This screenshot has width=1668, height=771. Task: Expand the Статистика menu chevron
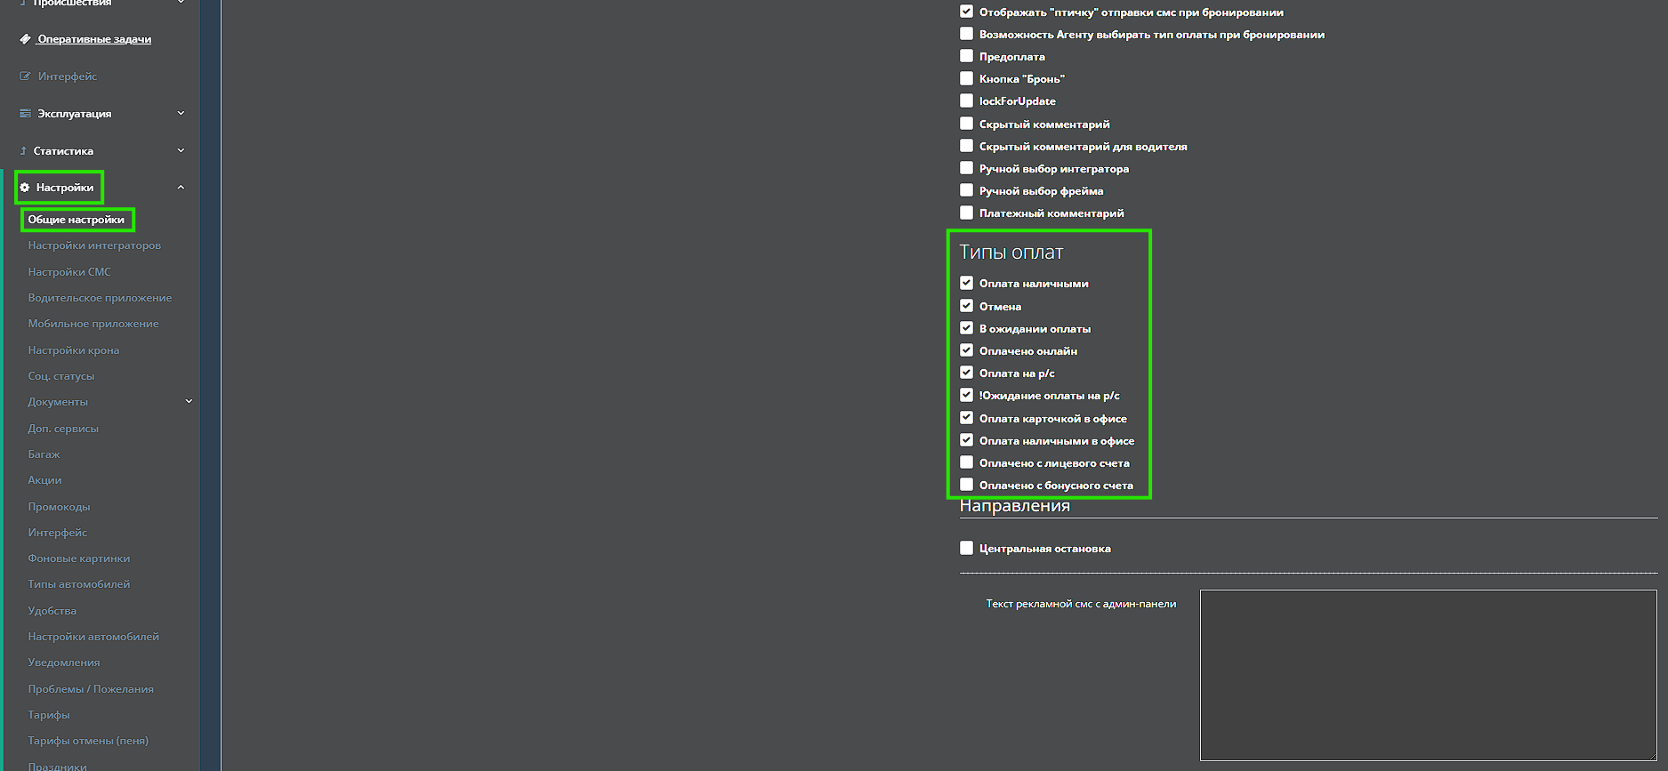pyautogui.click(x=181, y=150)
